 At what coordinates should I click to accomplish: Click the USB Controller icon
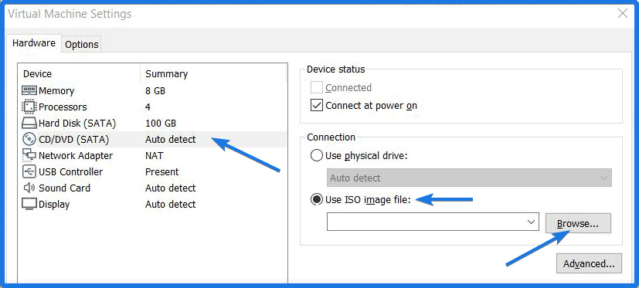coord(29,171)
